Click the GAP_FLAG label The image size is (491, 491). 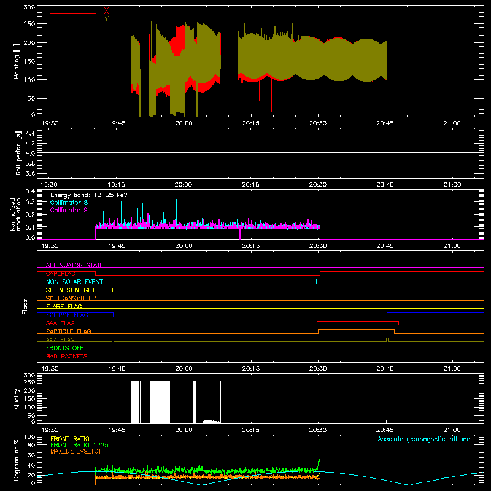pos(60,273)
